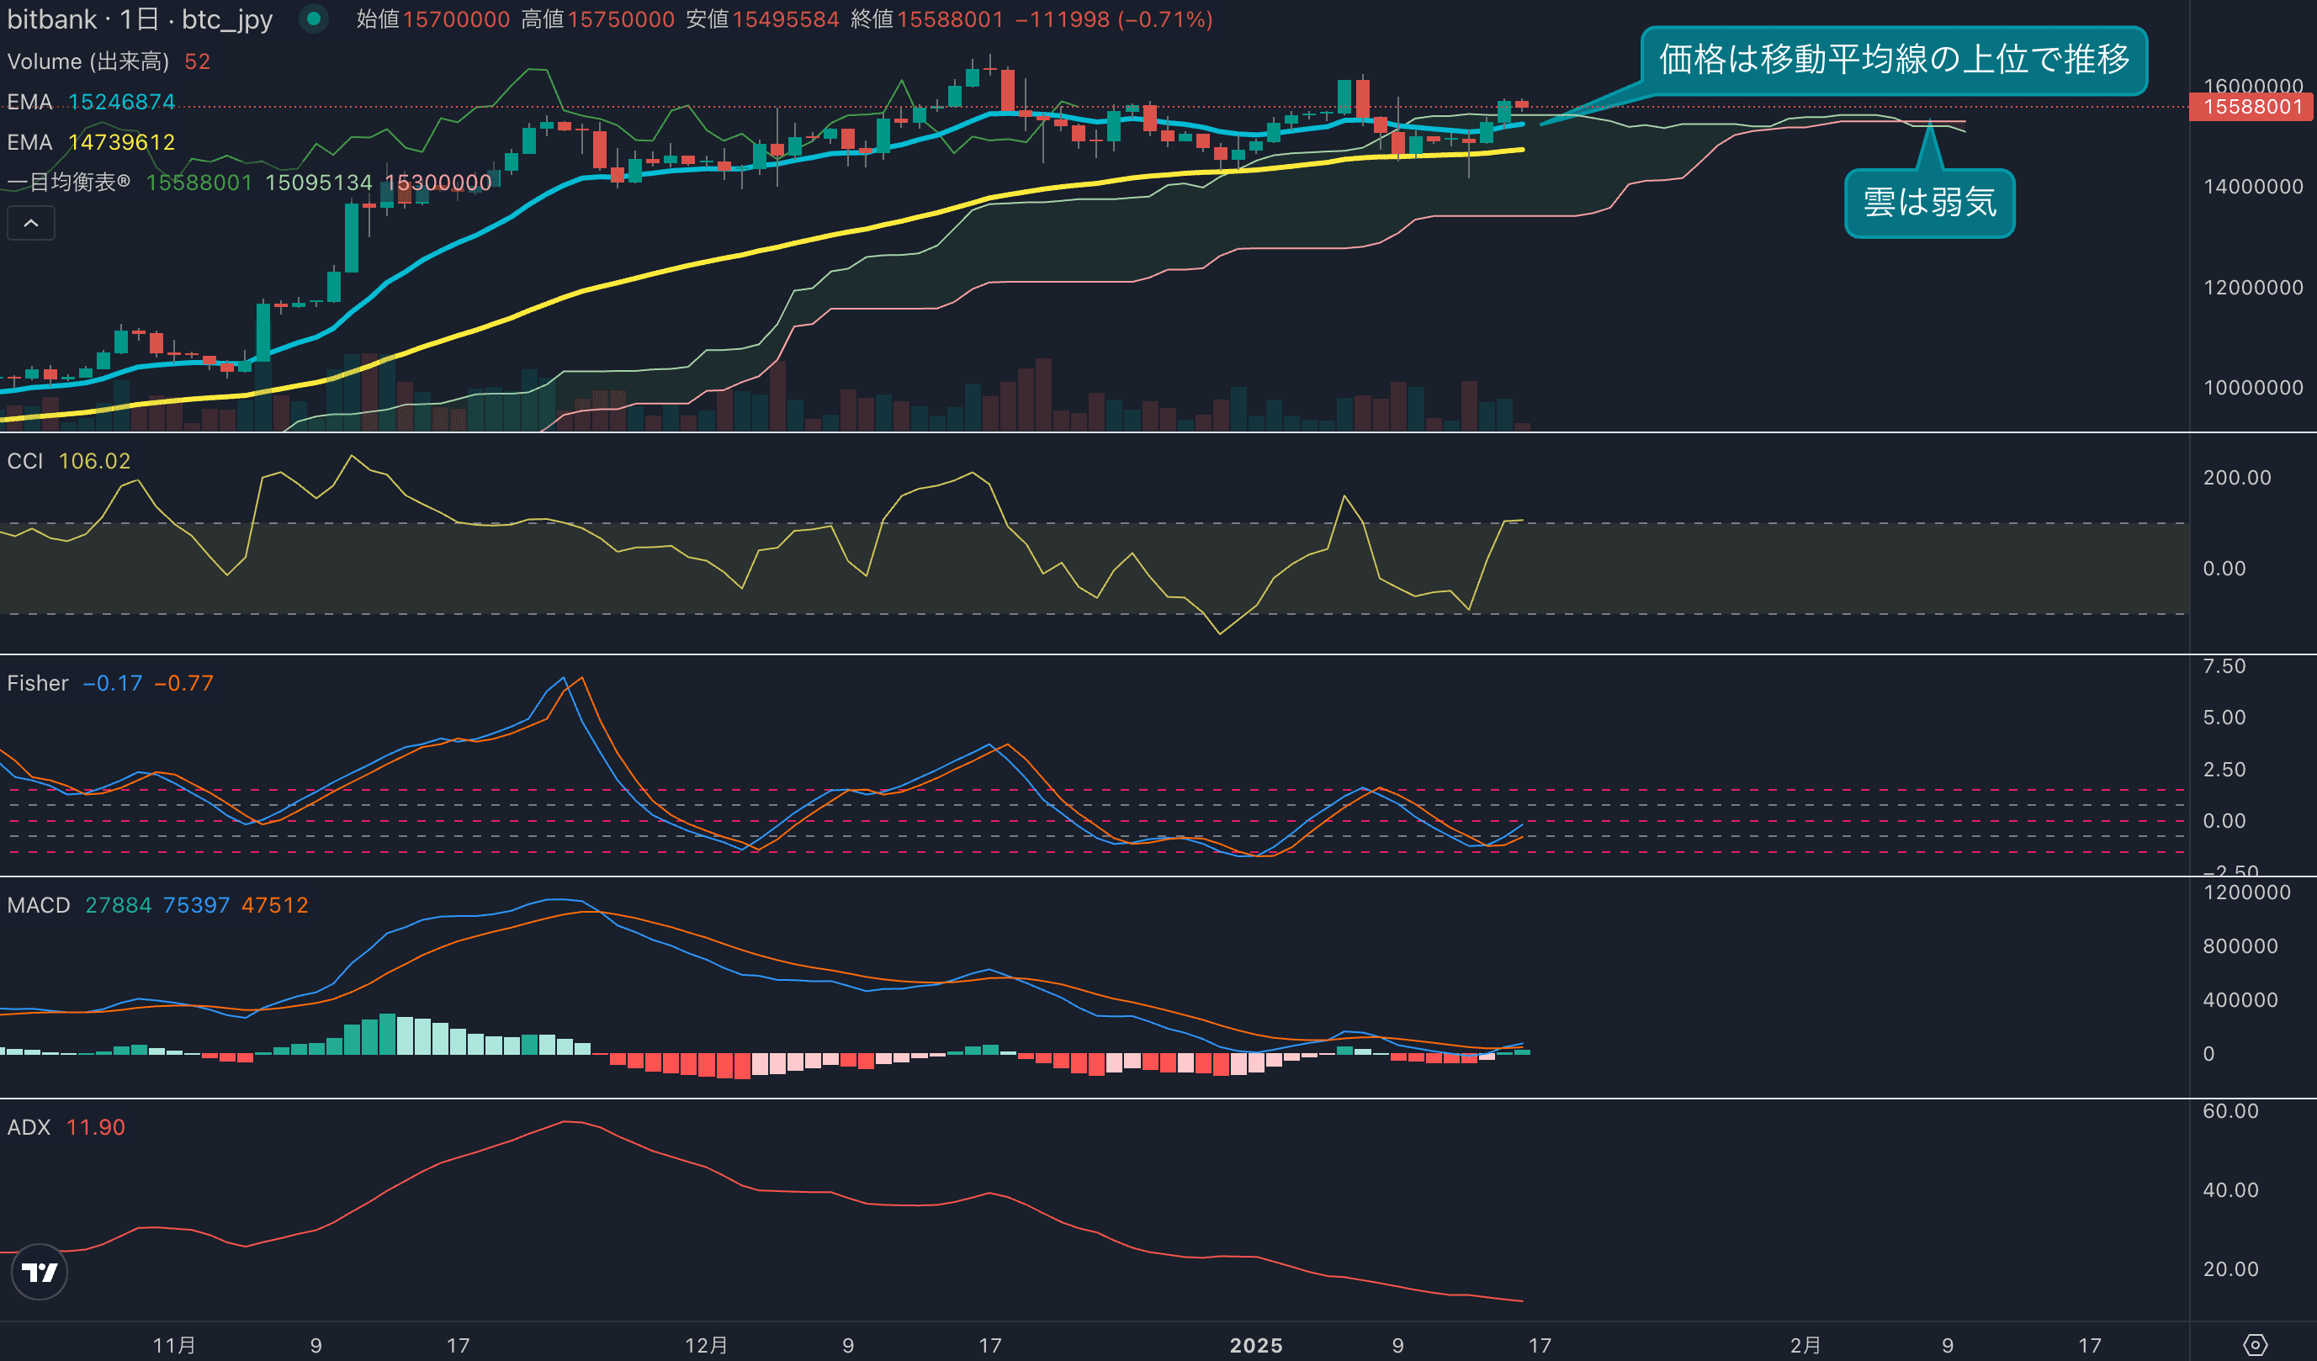Open chart settings gear icon

[2255, 1345]
